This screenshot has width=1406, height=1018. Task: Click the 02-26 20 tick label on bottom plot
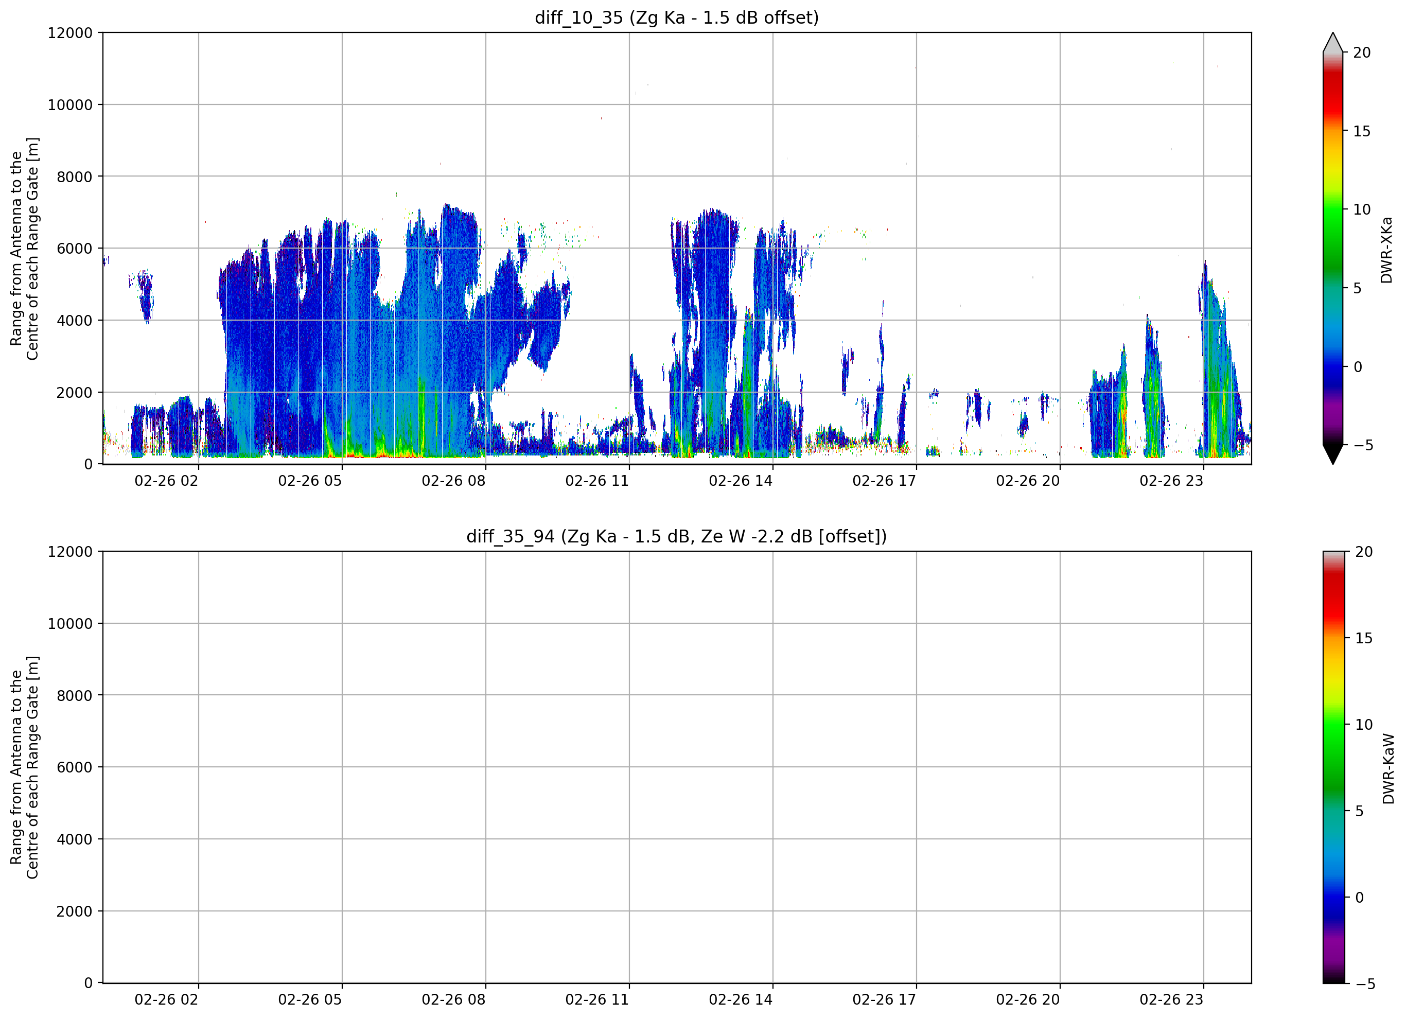tap(1028, 999)
